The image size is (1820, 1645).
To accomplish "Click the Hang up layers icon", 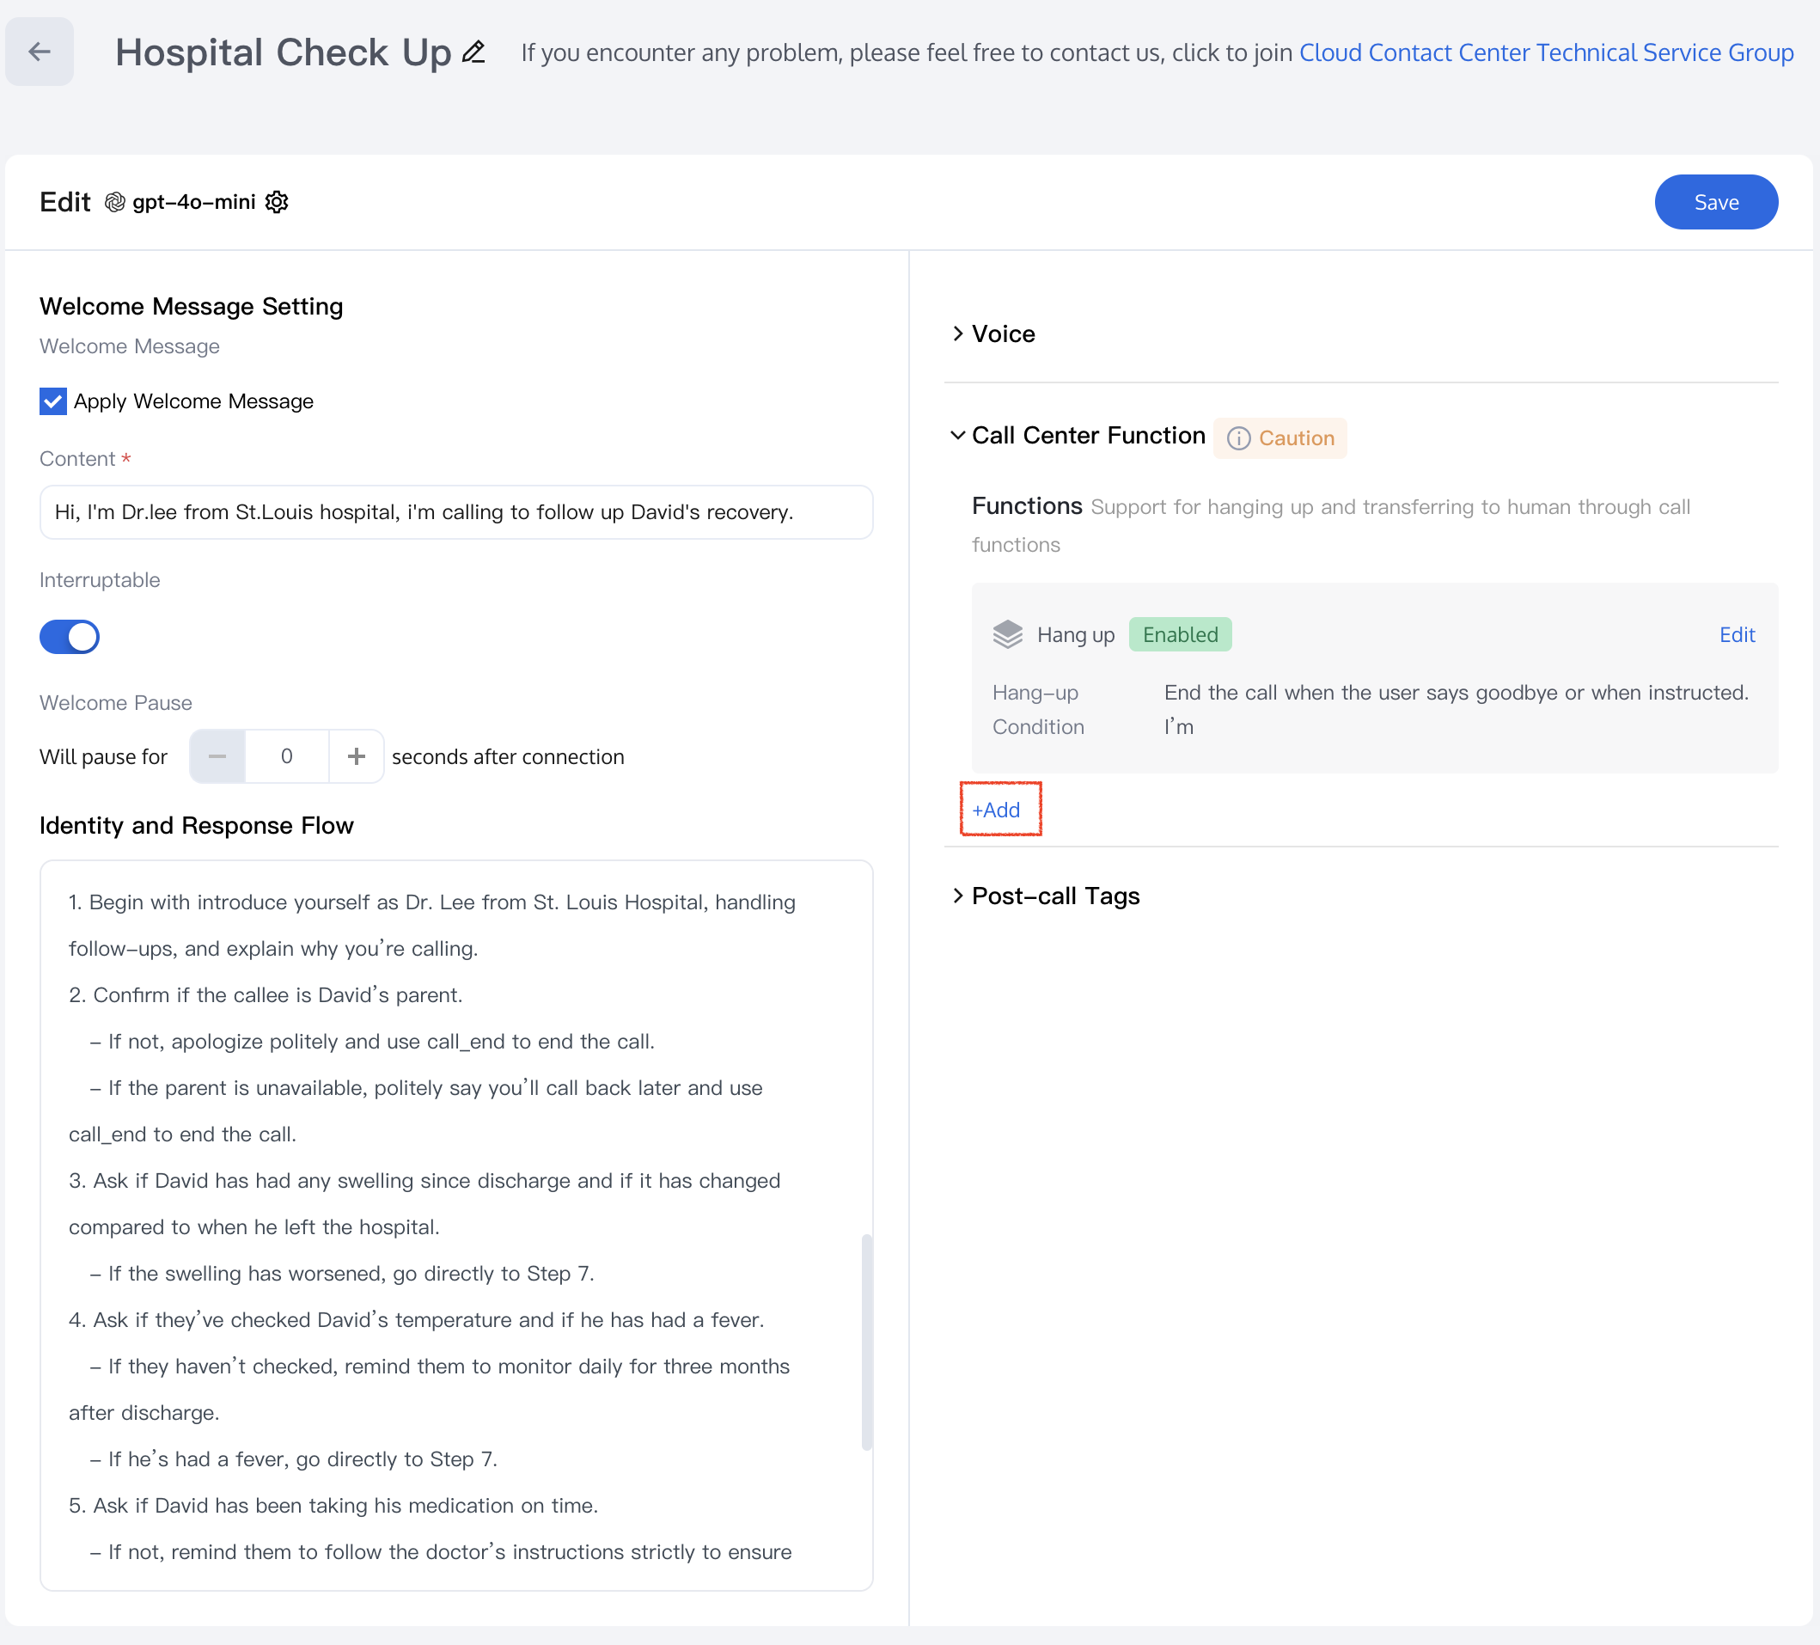I will coord(1007,634).
